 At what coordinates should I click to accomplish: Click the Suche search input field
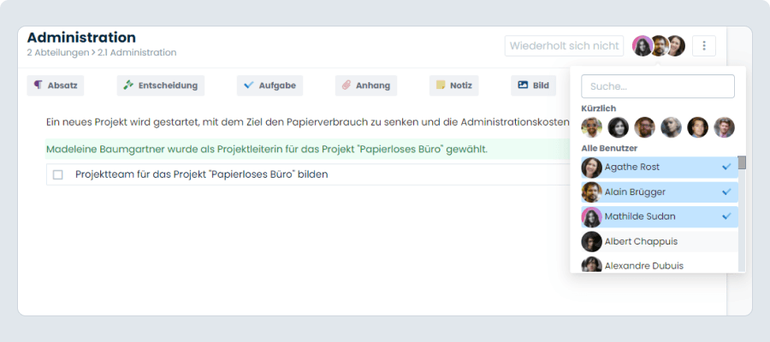point(658,86)
